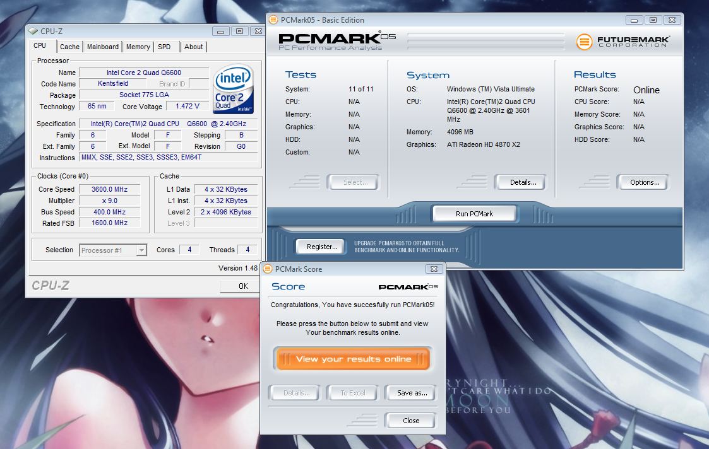This screenshot has height=449, width=709.
Task: Open the Mainboard tab
Action: [x=103, y=47]
